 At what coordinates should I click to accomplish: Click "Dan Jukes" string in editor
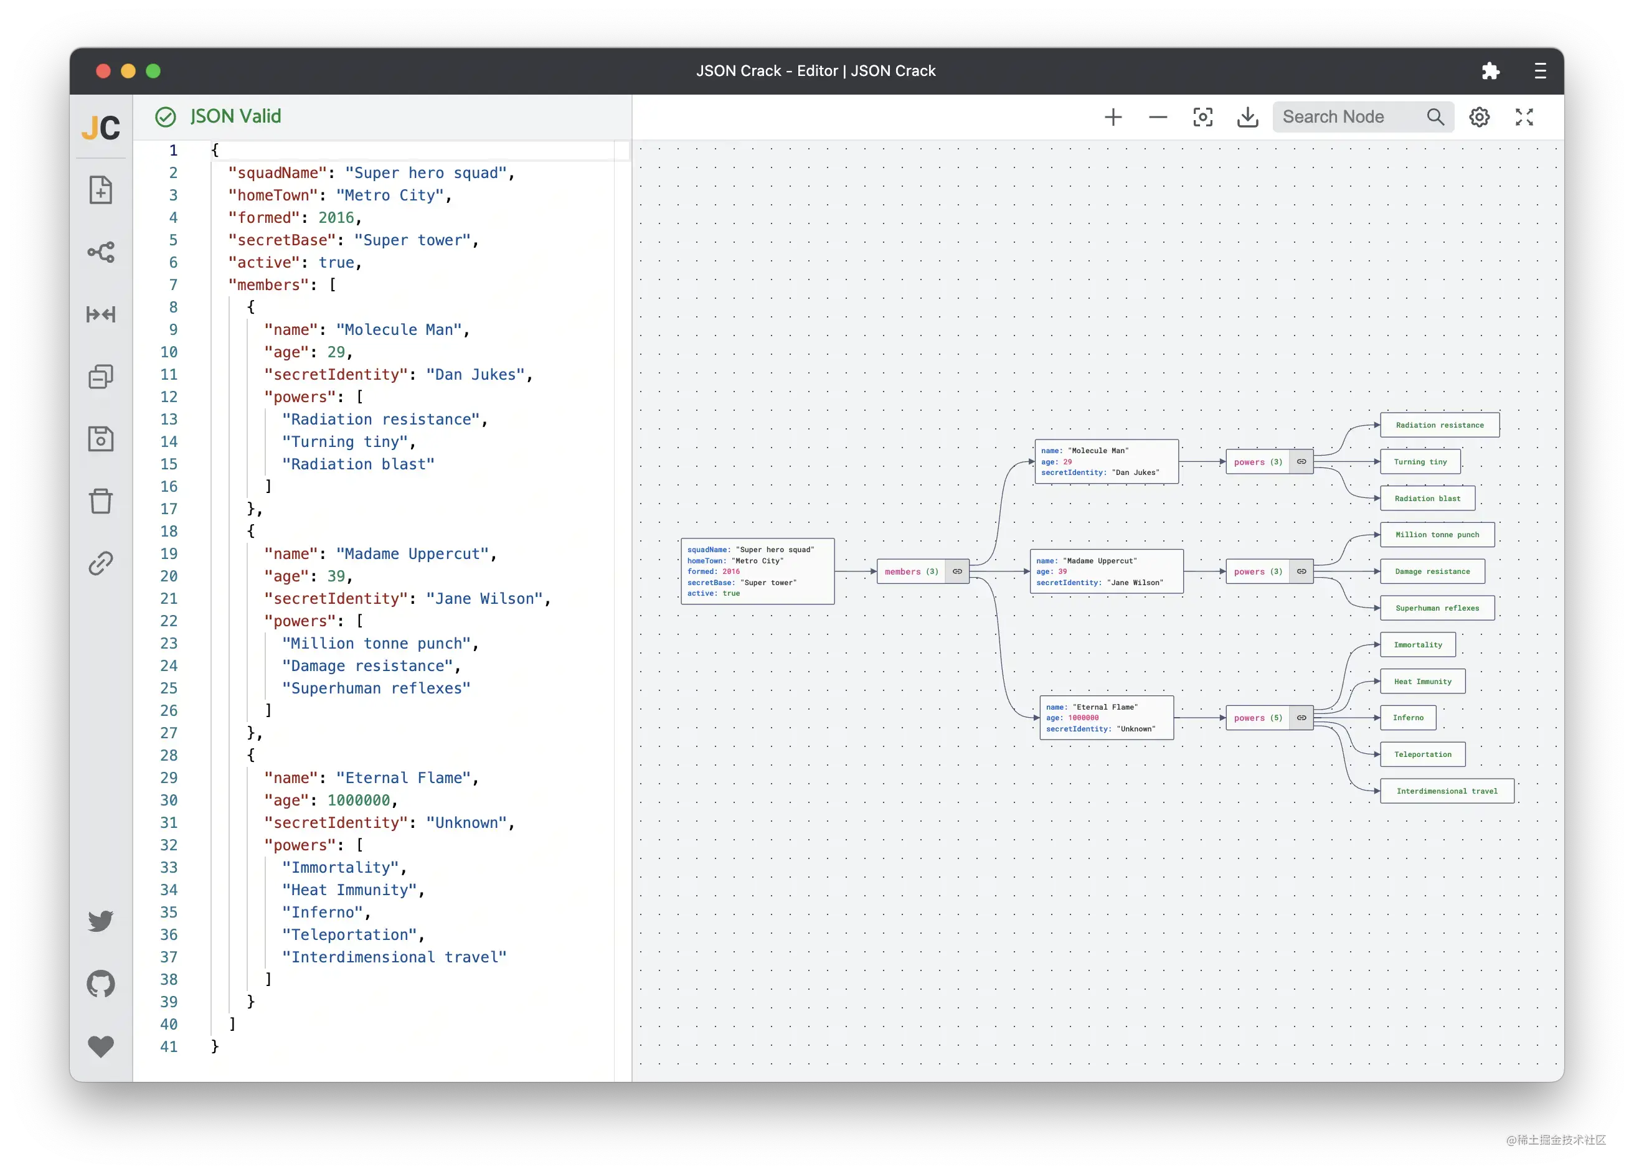tap(475, 375)
